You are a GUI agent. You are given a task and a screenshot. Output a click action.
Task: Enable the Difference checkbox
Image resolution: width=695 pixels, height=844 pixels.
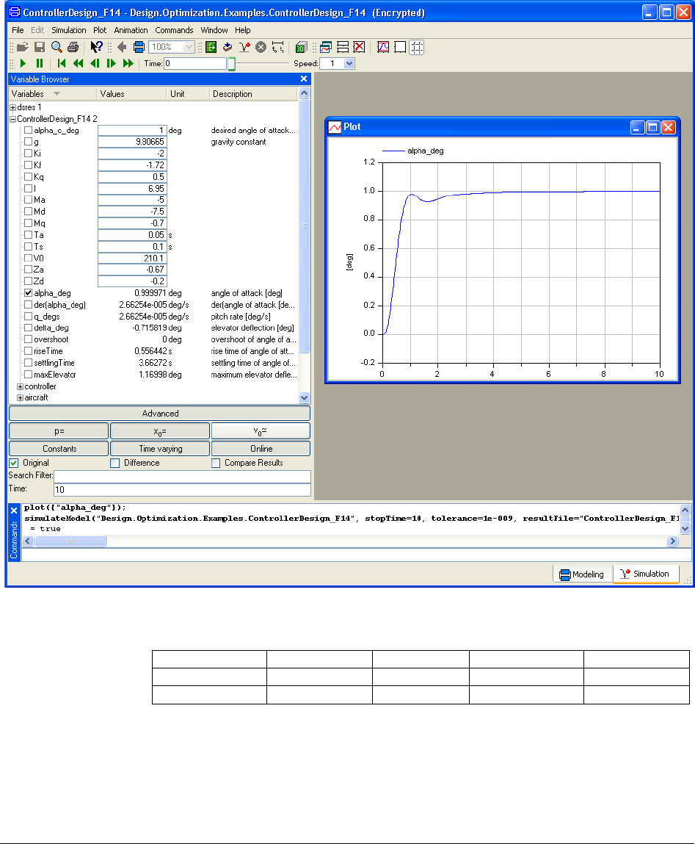[x=114, y=463]
